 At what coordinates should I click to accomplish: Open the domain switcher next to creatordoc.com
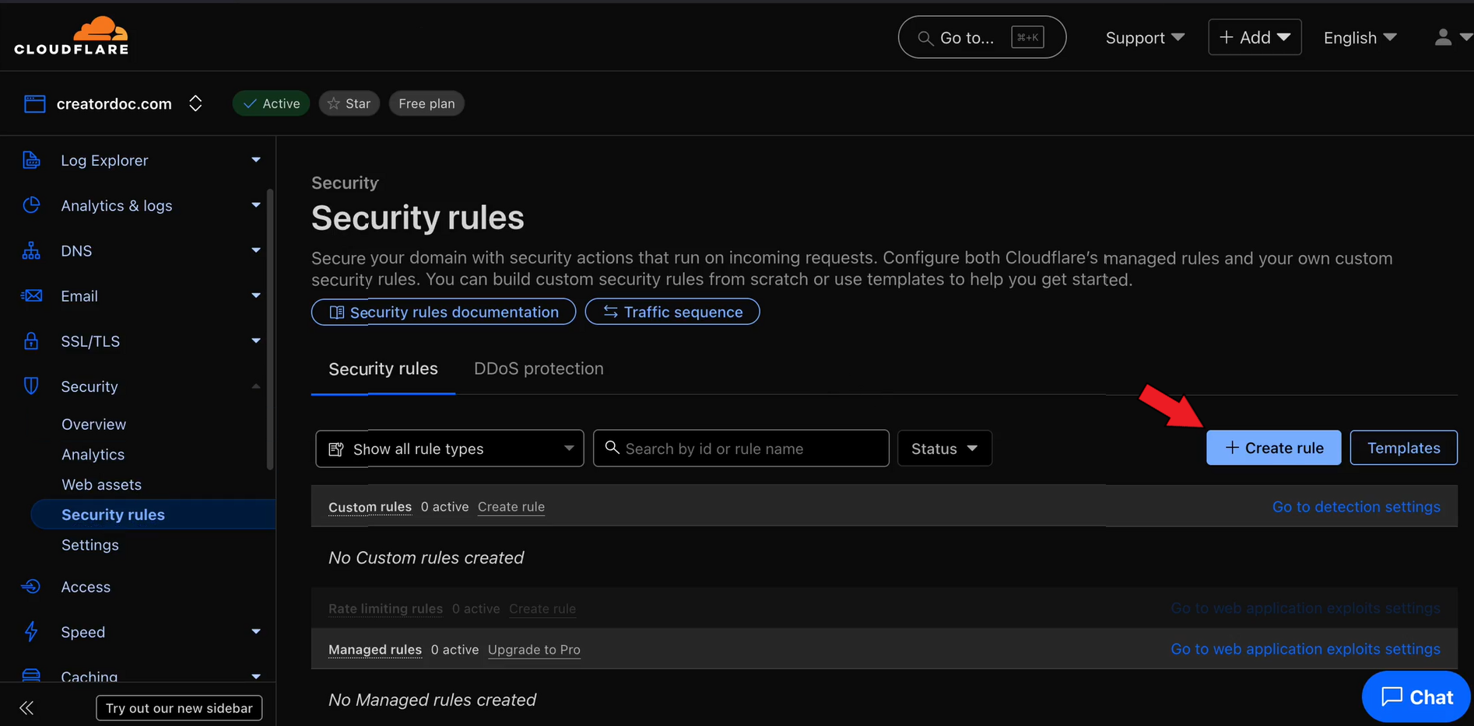tap(195, 103)
